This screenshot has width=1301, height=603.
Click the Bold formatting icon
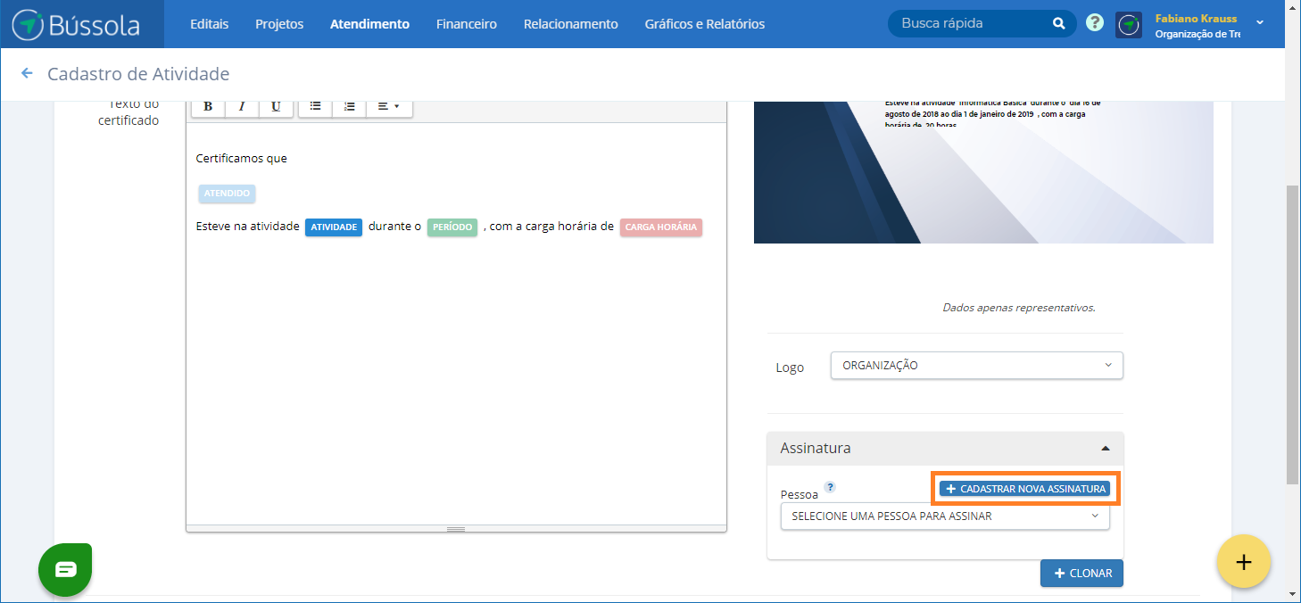[208, 106]
